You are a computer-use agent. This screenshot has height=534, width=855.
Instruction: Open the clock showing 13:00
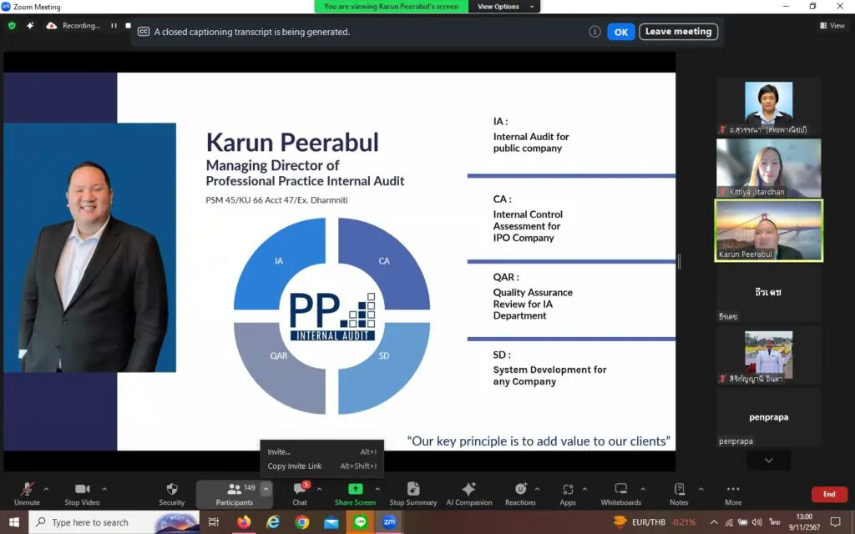click(804, 522)
